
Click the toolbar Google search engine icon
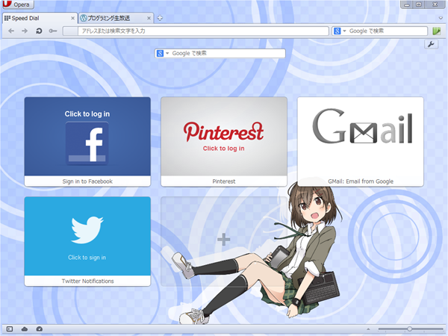(x=337, y=31)
